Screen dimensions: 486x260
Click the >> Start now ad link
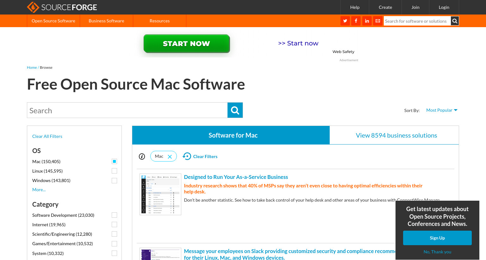(298, 43)
